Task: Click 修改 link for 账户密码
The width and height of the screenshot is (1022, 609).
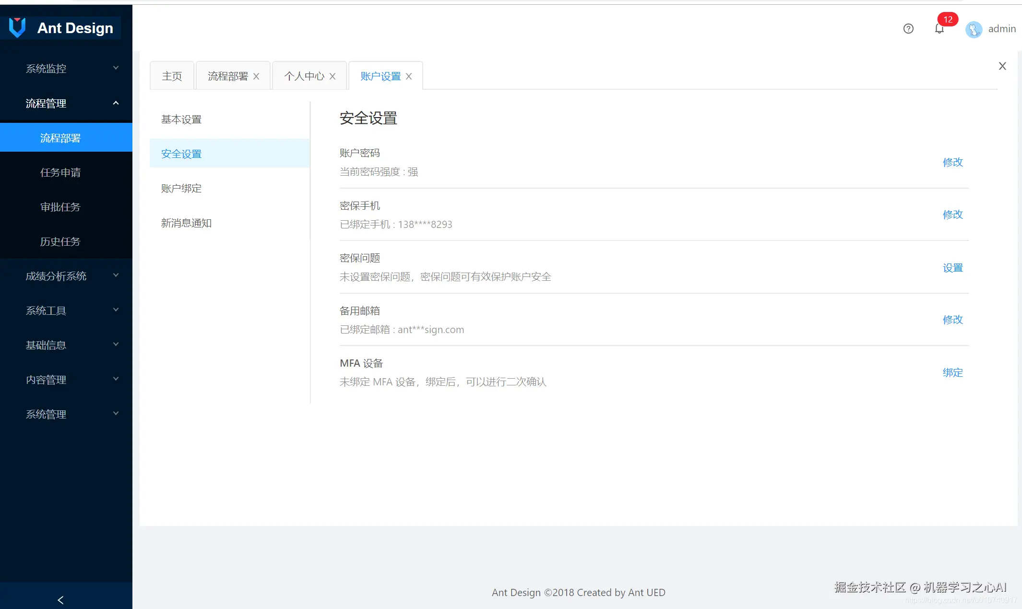Action: [x=952, y=162]
